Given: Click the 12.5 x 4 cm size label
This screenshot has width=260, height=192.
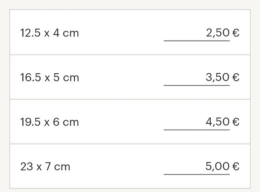Looking at the screenshot, I should coord(49,33).
